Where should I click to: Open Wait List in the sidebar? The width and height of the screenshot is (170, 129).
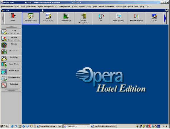11,52
